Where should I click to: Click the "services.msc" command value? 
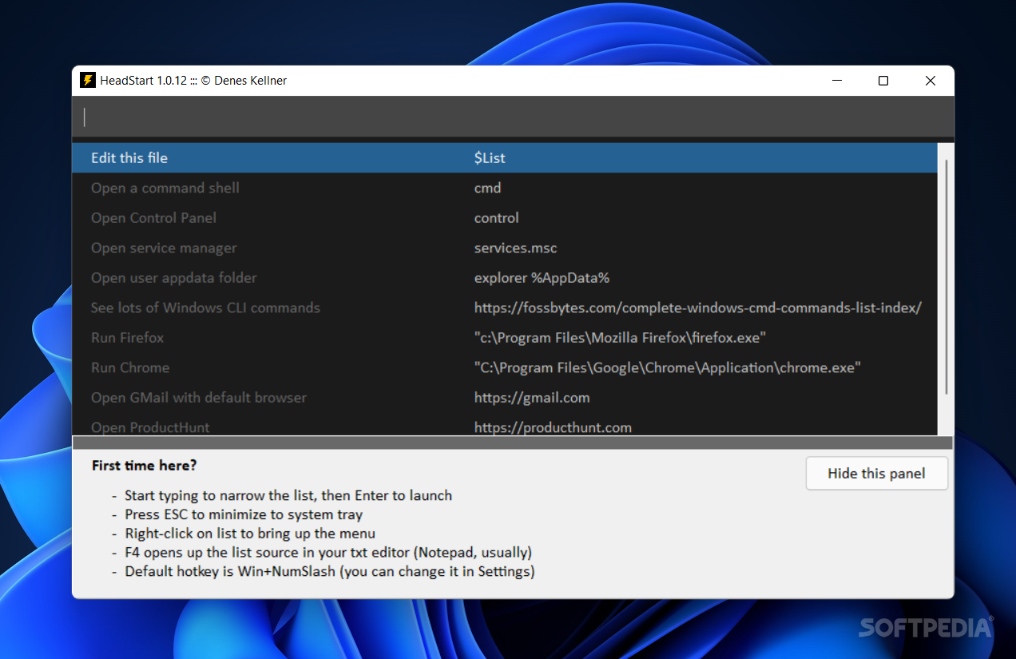tap(515, 248)
